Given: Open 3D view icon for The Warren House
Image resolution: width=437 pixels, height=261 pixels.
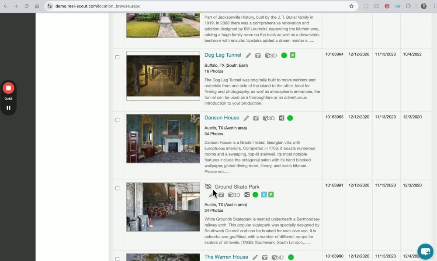Looking at the screenshot, I should 277,258.
